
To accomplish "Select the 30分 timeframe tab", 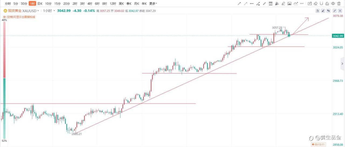I will click(x=24, y=3).
